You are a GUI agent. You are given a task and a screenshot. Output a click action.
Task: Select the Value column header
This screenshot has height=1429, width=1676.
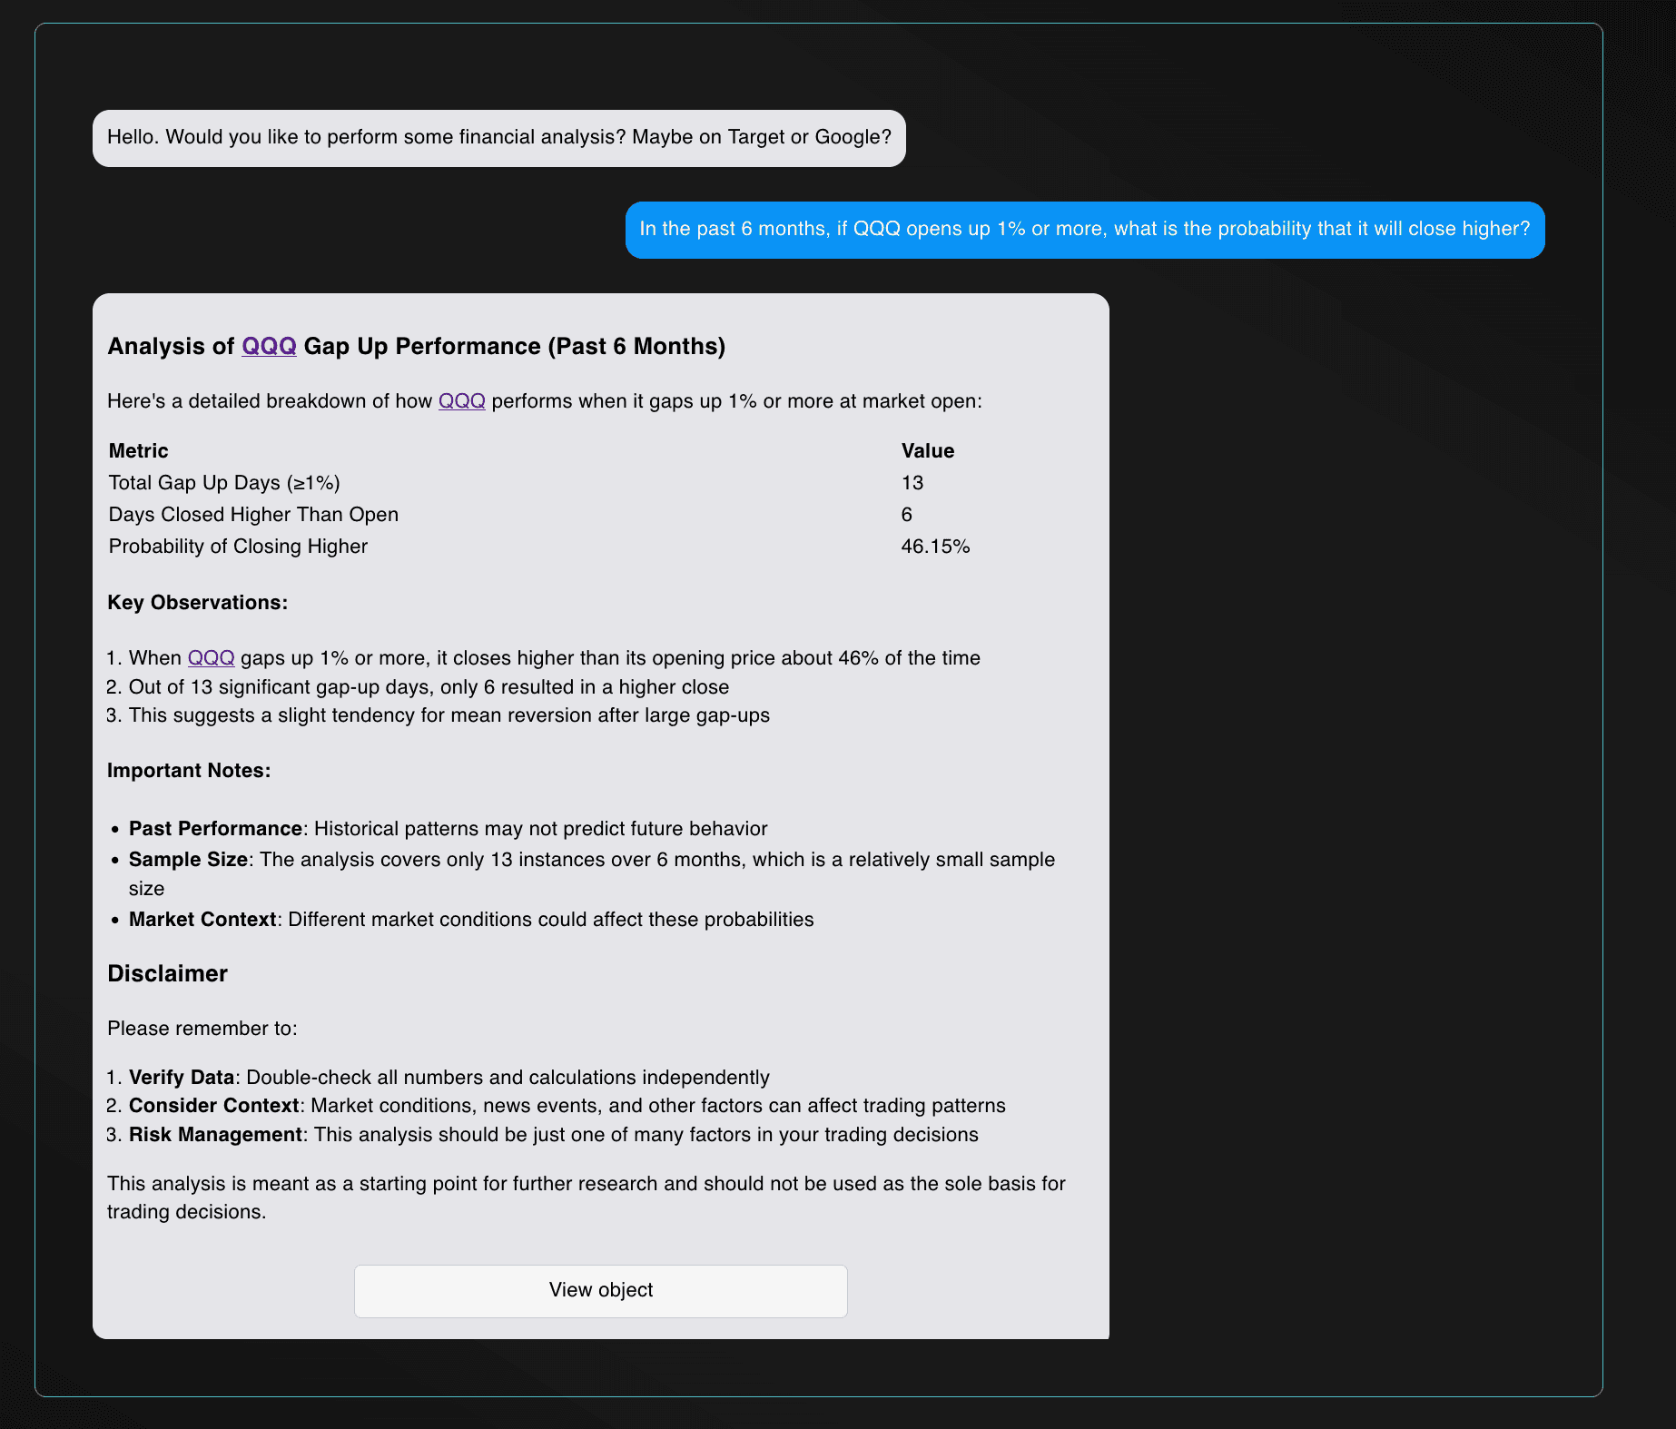[x=928, y=451]
